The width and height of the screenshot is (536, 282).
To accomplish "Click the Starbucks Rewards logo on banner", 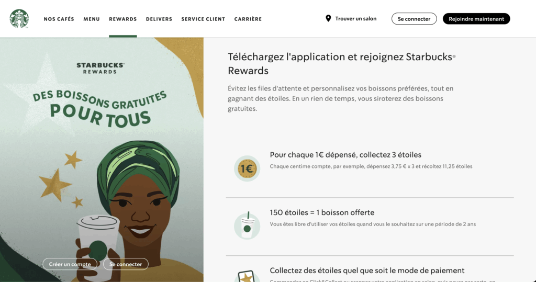I will (x=100, y=68).
